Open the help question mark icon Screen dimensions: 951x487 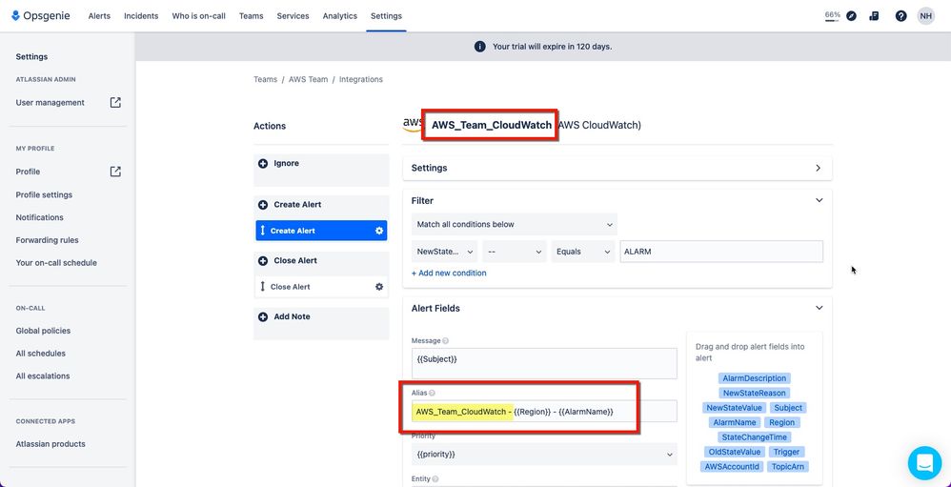900,16
